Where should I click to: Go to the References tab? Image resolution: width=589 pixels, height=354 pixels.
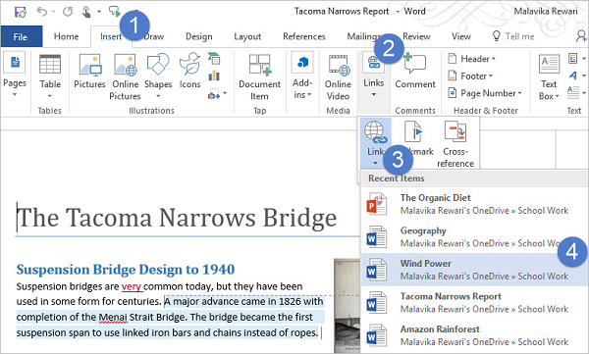point(304,36)
